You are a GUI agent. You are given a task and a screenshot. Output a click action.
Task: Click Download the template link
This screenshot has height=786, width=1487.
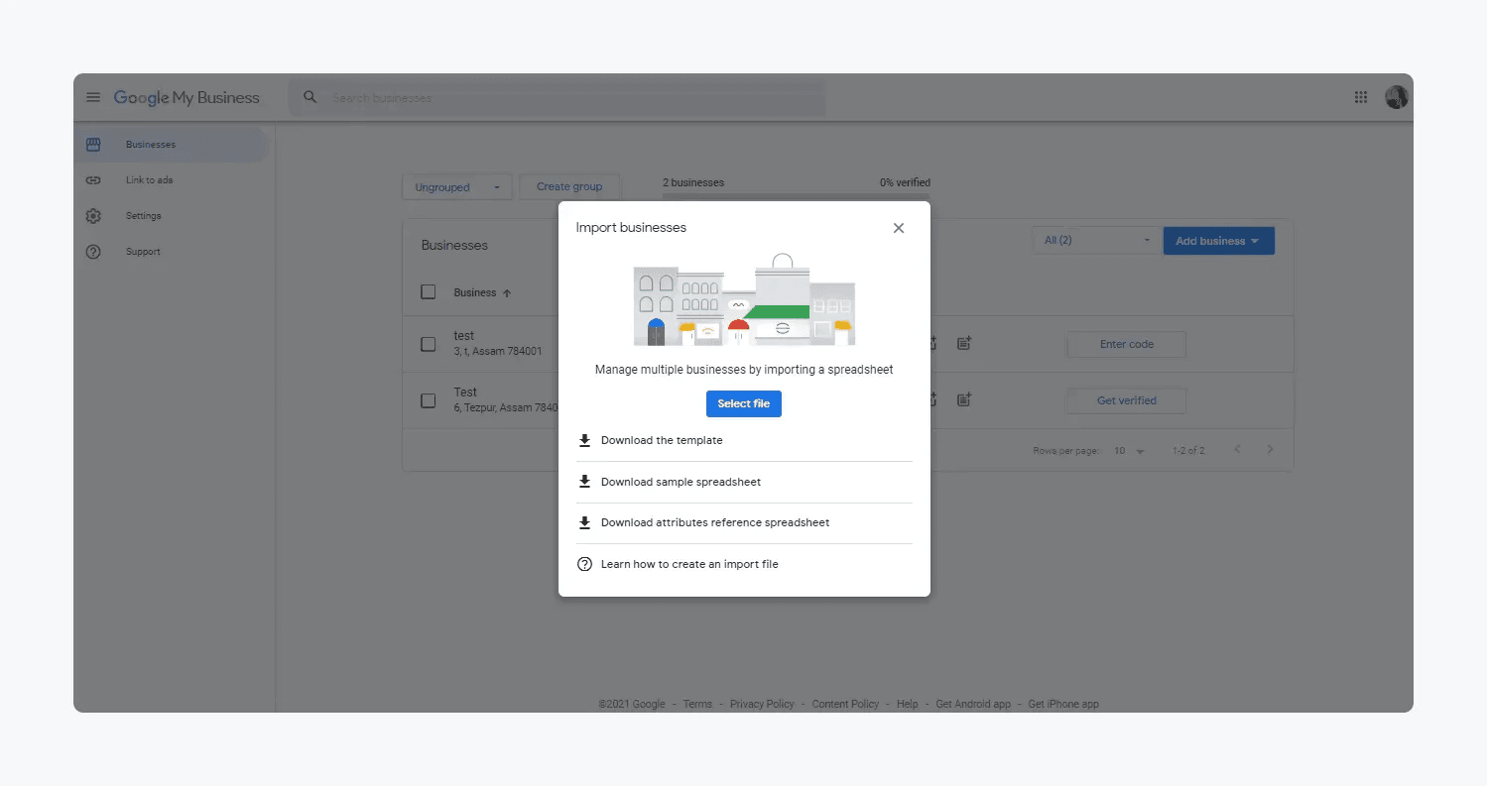[x=662, y=440]
